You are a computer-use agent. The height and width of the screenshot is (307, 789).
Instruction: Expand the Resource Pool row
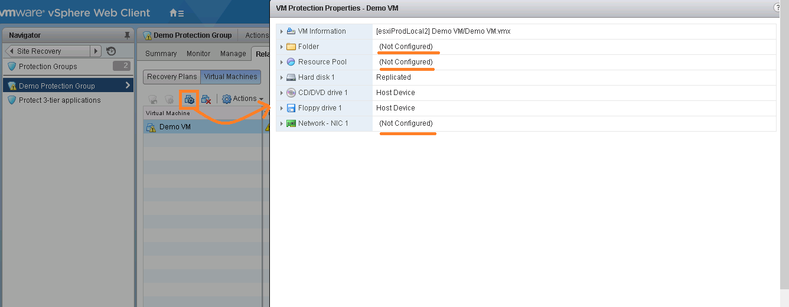point(282,62)
